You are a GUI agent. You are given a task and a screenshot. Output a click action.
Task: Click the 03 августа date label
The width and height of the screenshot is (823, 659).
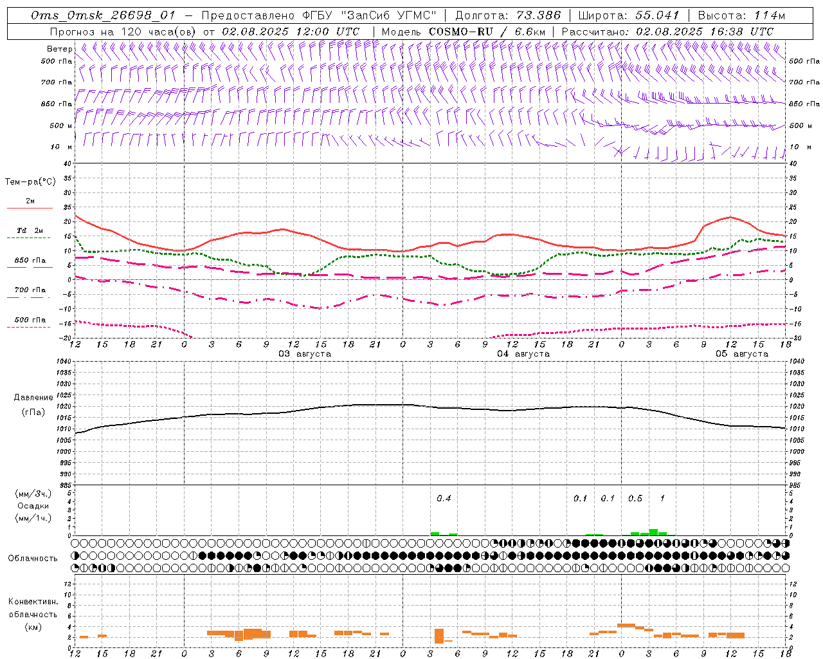(x=304, y=354)
